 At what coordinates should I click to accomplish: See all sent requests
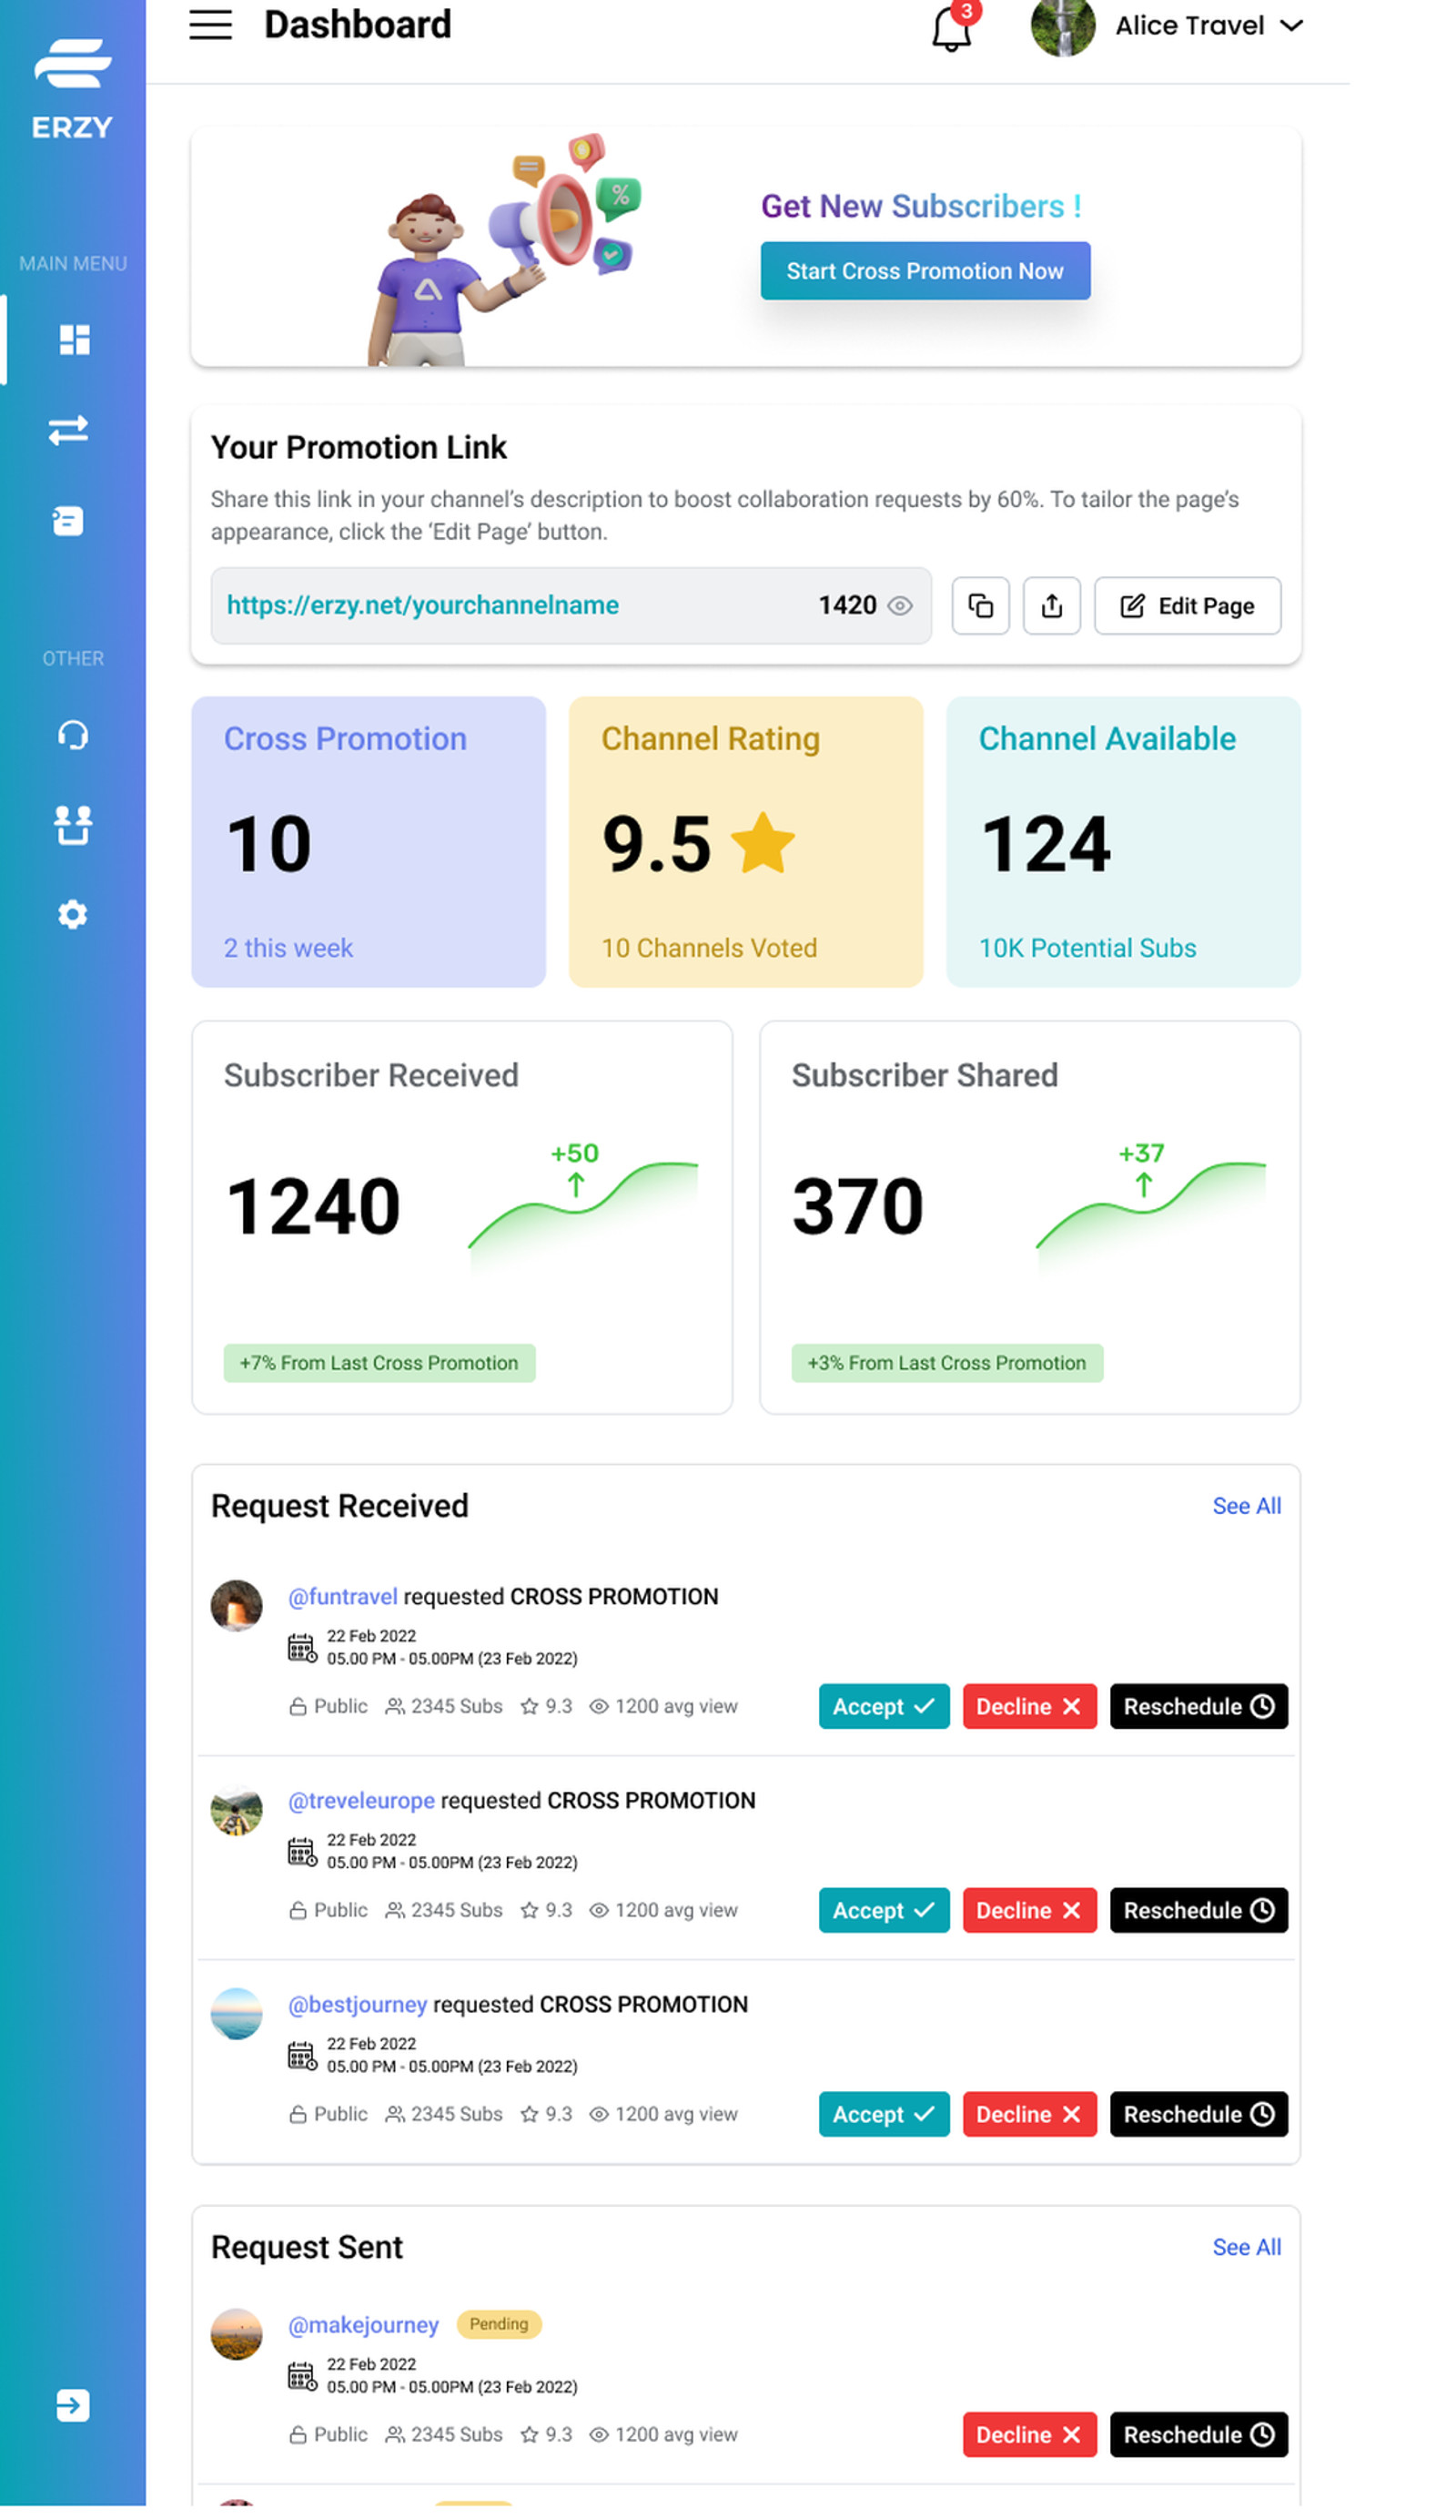1246,2247
